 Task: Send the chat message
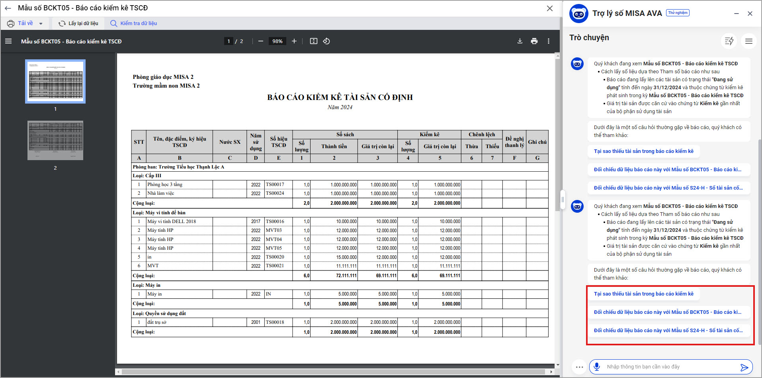(744, 367)
